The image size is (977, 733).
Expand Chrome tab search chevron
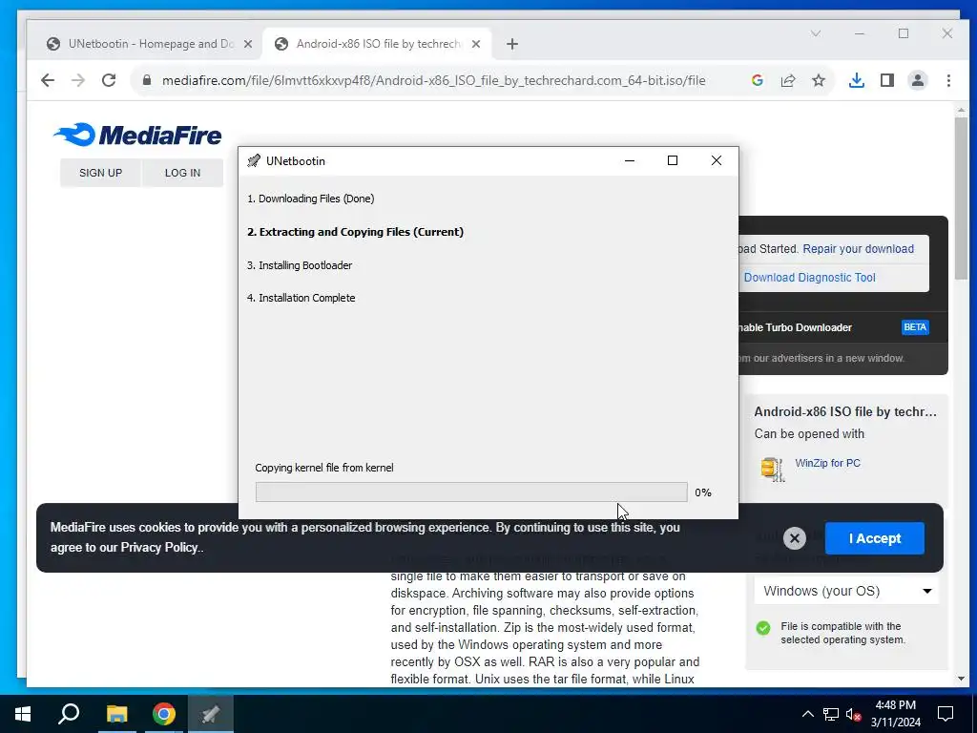click(816, 33)
